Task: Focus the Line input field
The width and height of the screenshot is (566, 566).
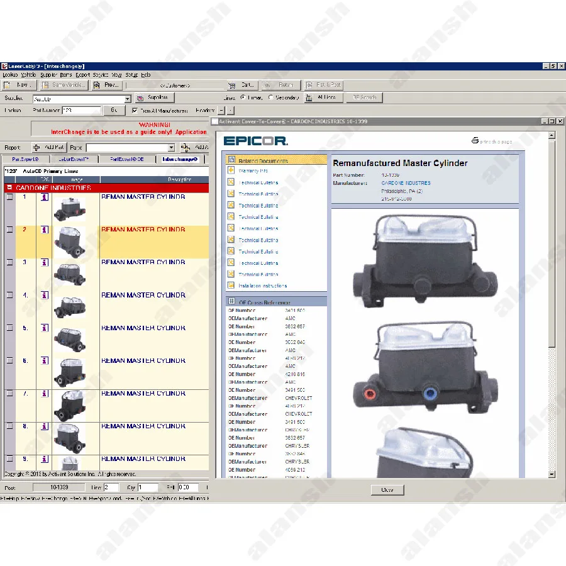Action: [111, 487]
